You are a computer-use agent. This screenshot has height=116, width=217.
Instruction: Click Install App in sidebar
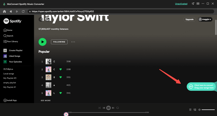point(10,101)
